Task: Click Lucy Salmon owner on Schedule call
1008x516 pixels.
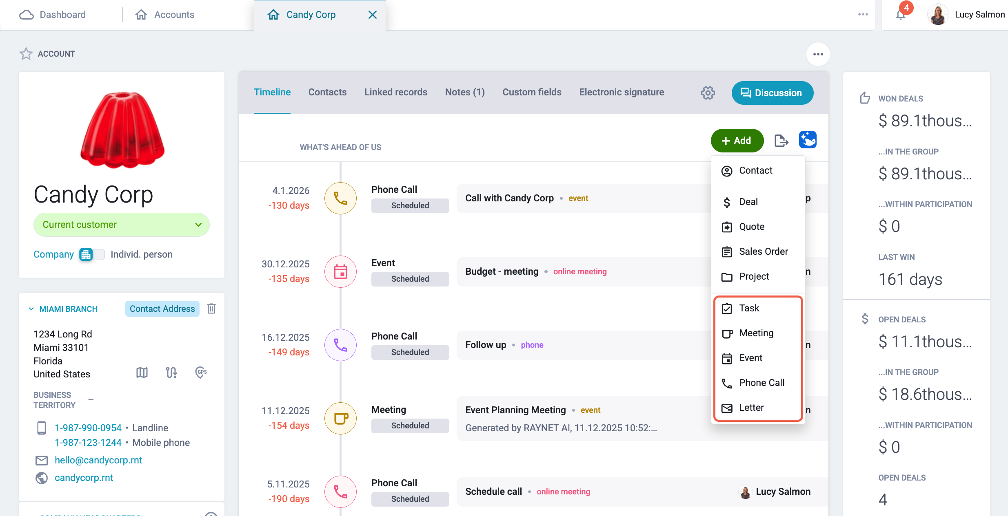Action: [775, 492]
